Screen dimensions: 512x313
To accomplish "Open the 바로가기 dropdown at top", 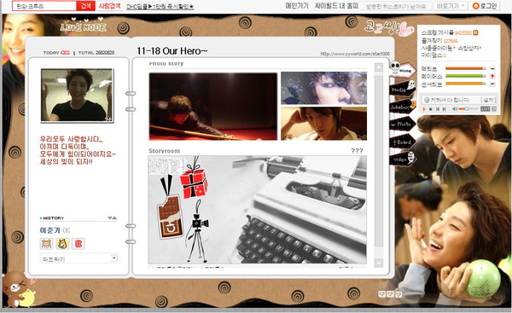I will point(451,6).
